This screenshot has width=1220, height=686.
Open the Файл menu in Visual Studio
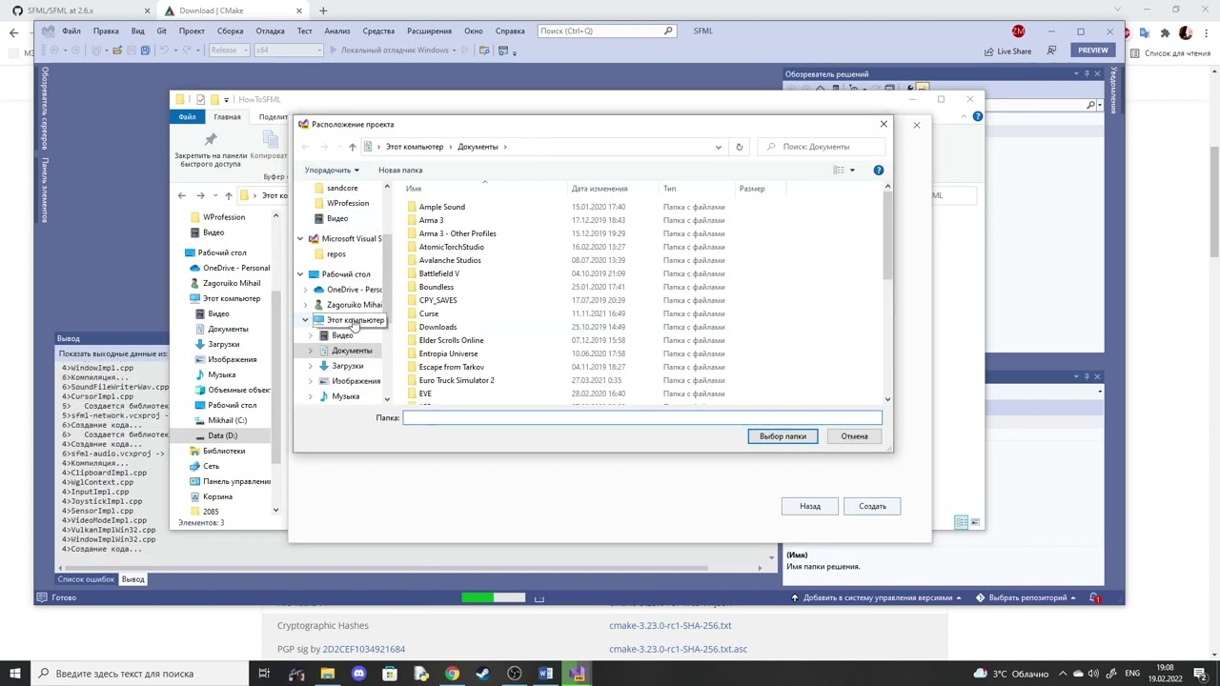pyautogui.click(x=71, y=30)
